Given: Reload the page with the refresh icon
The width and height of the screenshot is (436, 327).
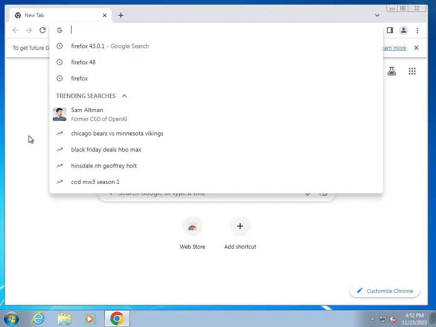Looking at the screenshot, I should (43, 30).
